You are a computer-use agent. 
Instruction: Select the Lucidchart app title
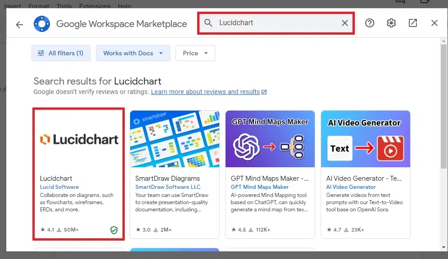tap(56, 178)
